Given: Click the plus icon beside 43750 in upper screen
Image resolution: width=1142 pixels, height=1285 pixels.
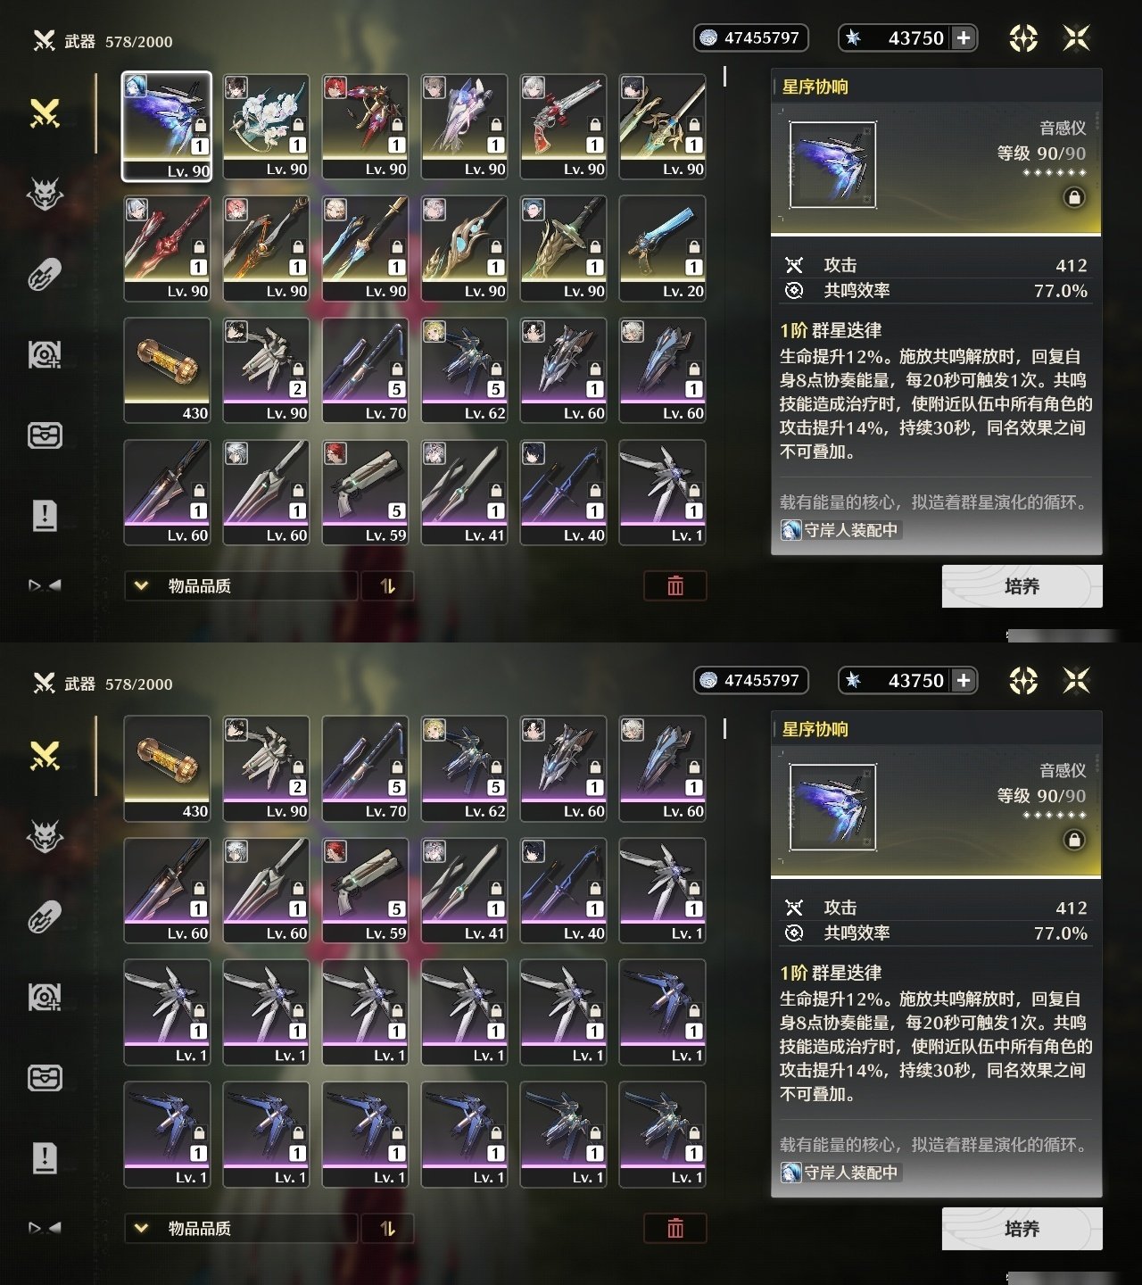Looking at the screenshot, I should click(964, 37).
